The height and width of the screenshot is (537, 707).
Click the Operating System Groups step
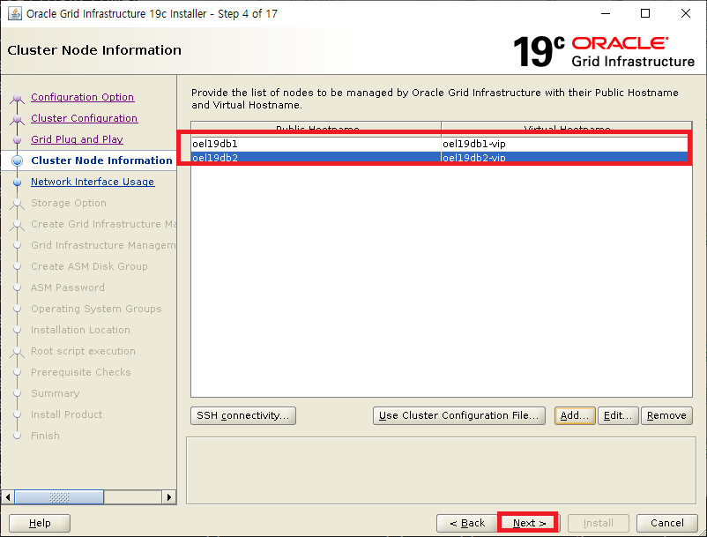pos(96,309)
